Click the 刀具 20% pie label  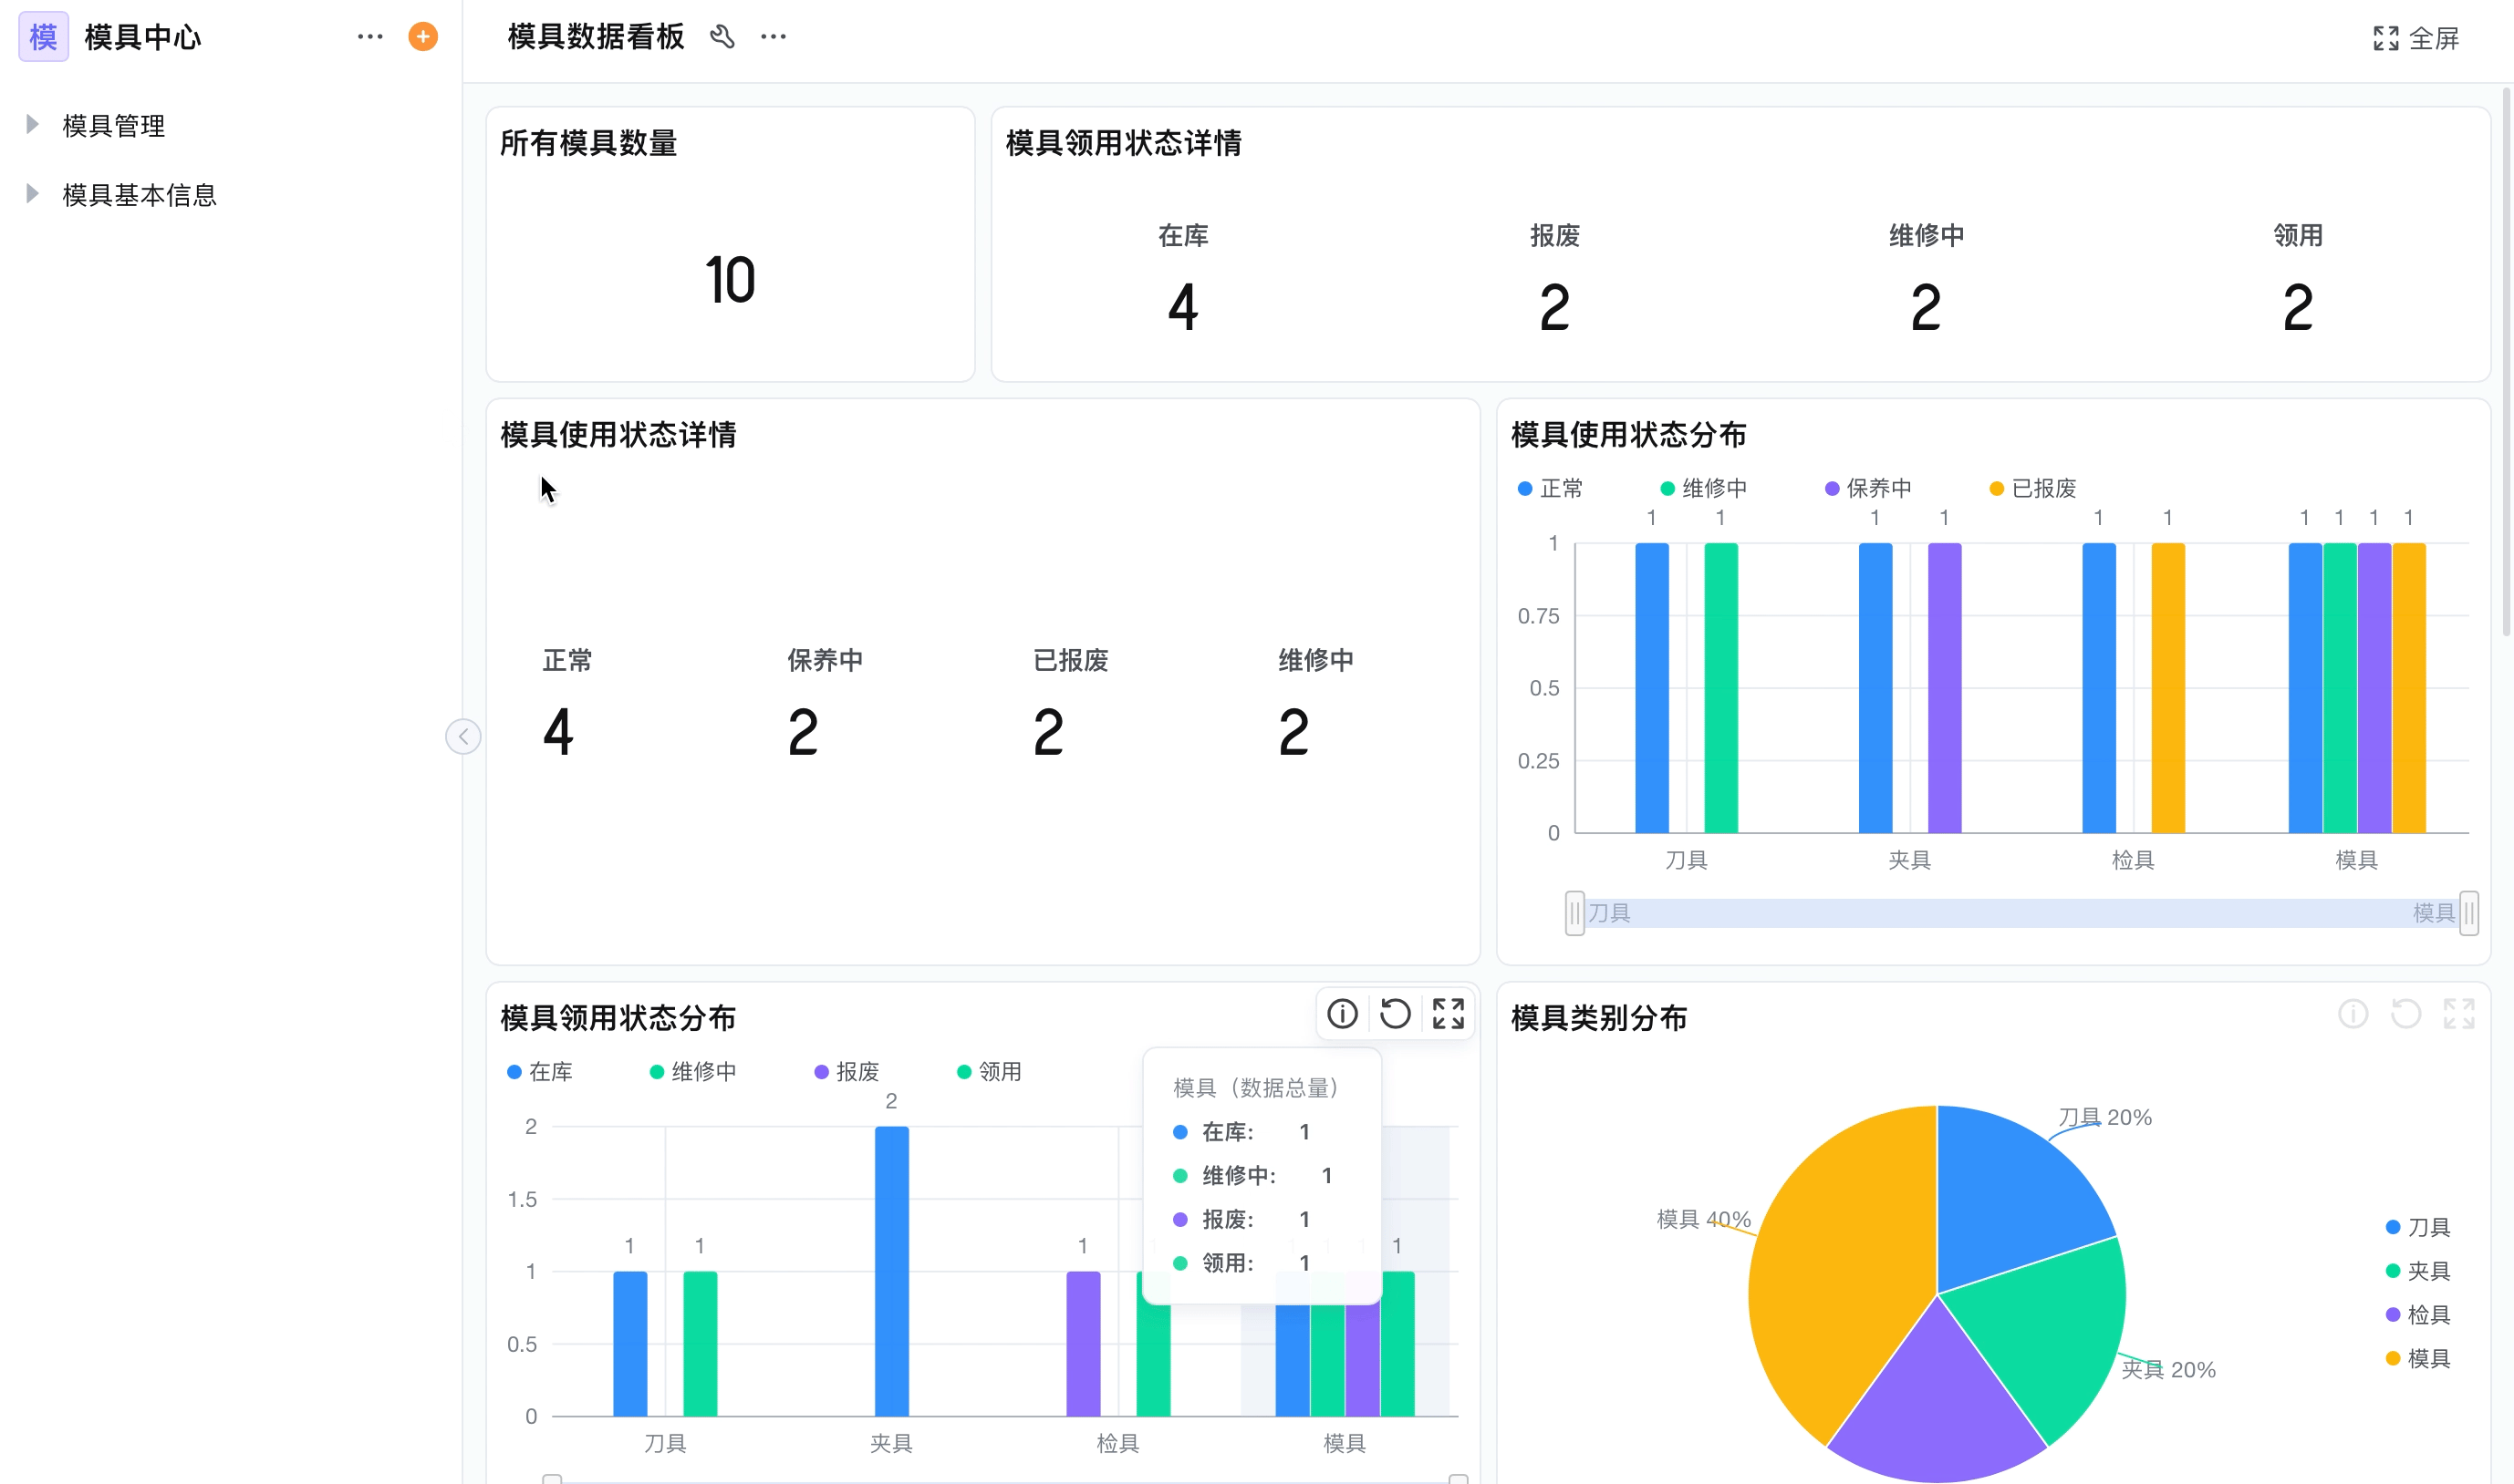point(2104,1117)
